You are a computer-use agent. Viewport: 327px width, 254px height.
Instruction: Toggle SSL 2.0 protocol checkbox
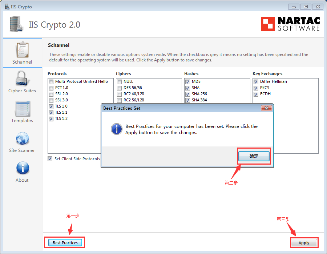[x=51, y=94]
